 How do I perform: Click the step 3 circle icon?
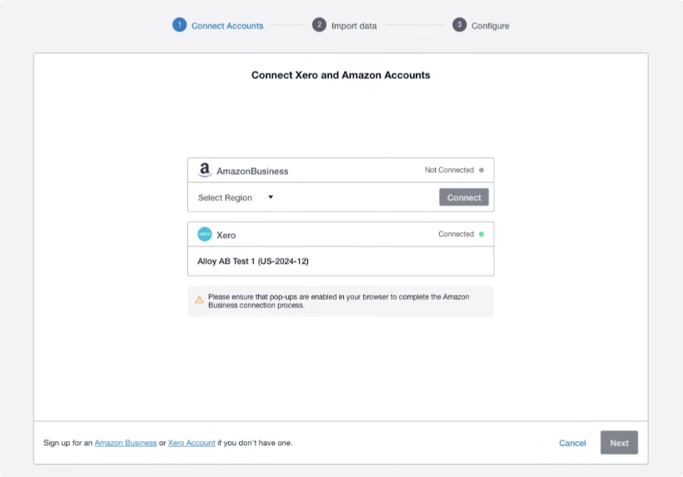[x=459, y=25]
